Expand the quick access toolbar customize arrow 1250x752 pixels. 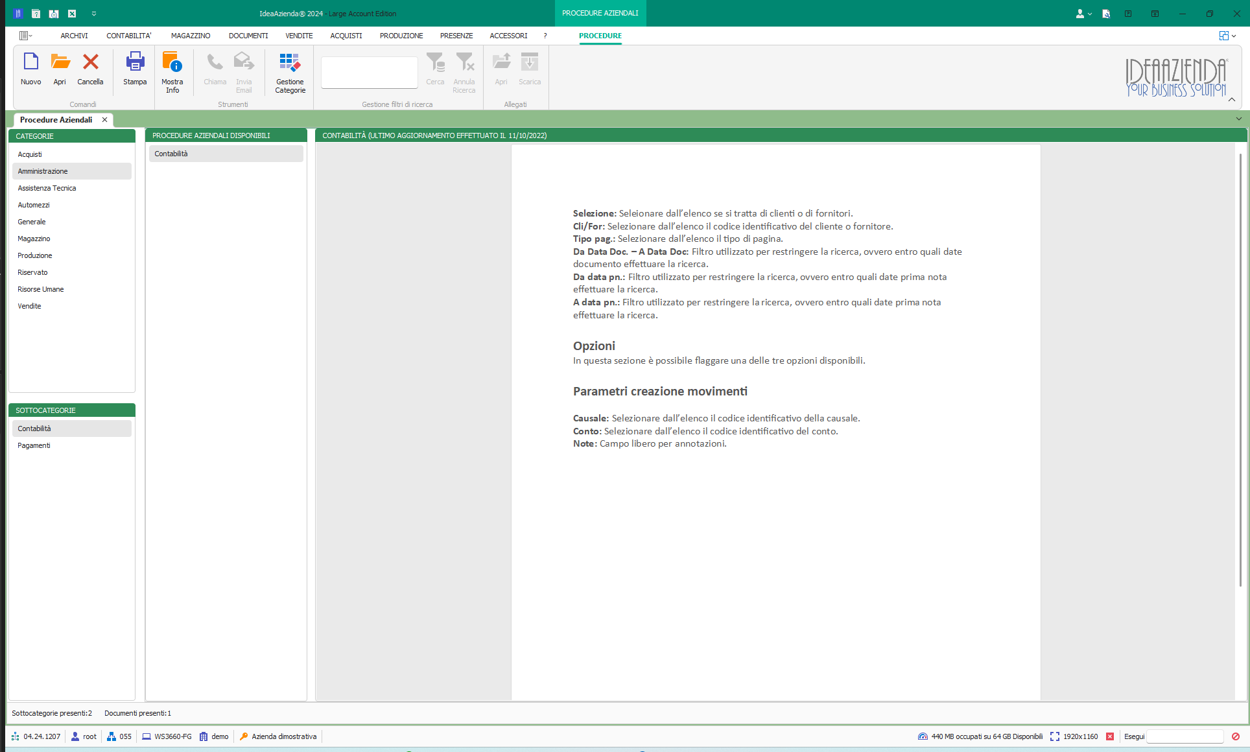pyautogui.click(x=94, y=14)
